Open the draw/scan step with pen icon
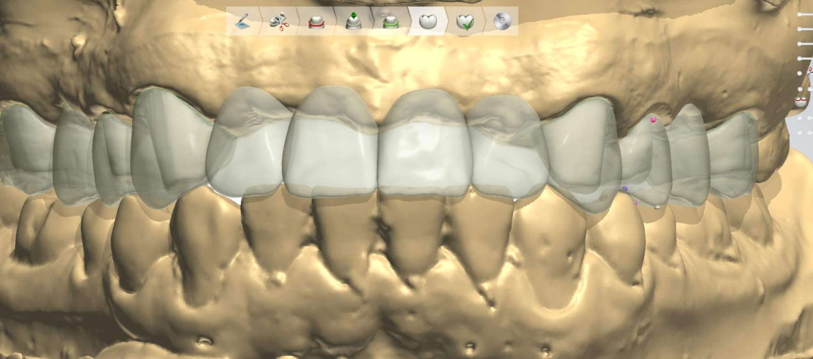 (242, 21)
